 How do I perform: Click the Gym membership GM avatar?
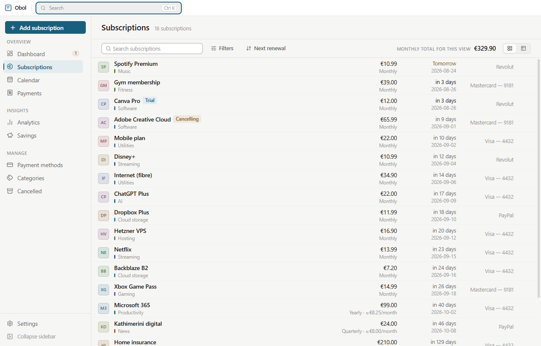(x=104, y=86)
